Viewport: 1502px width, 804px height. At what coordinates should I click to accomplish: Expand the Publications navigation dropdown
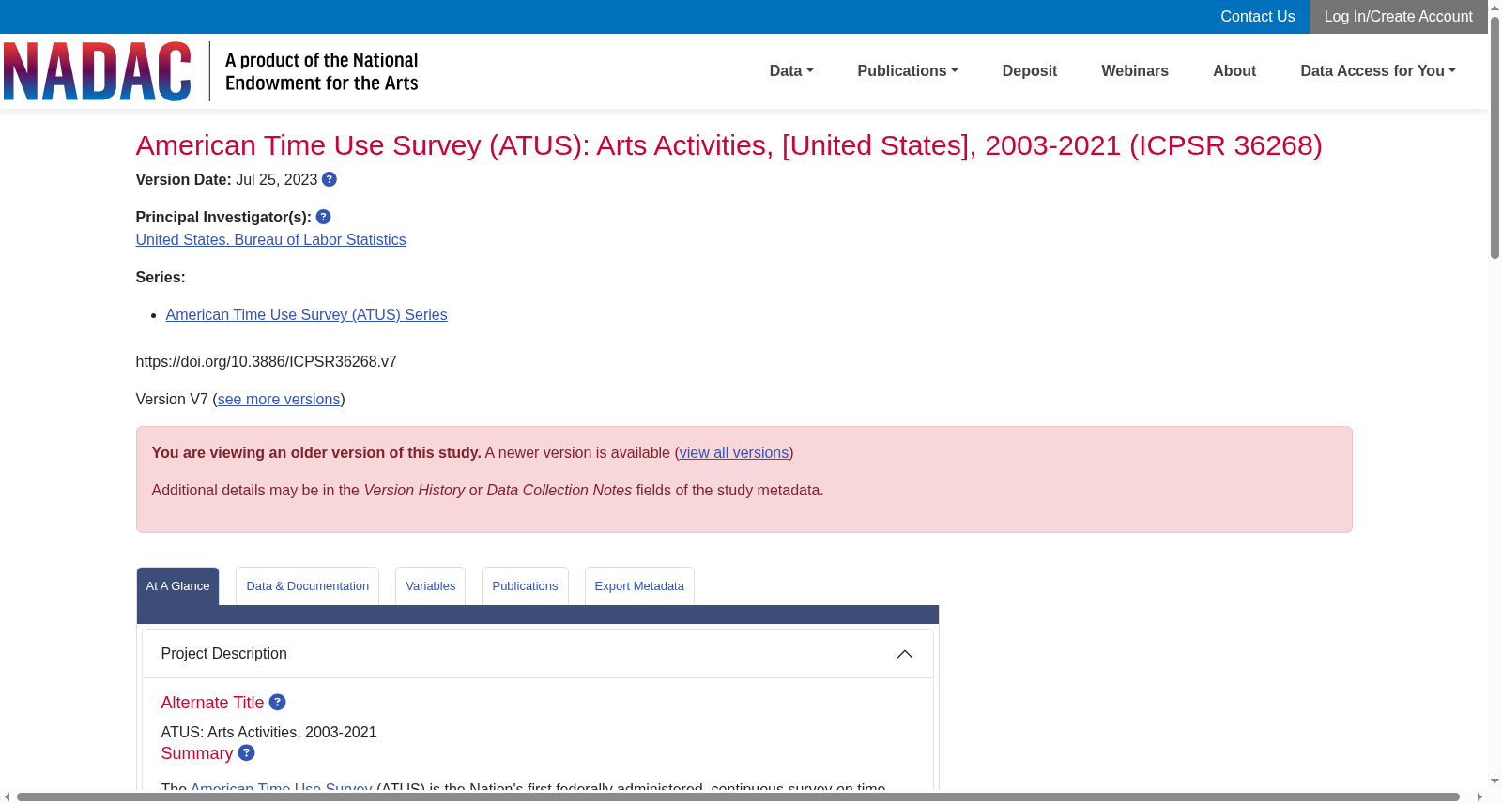point(908,71)
